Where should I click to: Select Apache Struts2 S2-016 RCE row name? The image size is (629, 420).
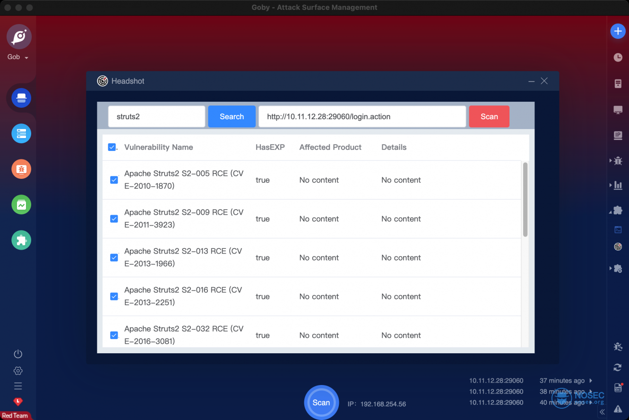click(x=183, y=296)
